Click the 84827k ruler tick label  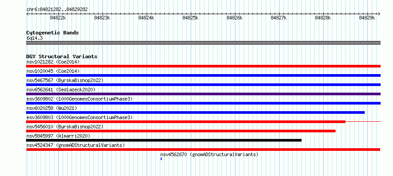click(279, 18)
